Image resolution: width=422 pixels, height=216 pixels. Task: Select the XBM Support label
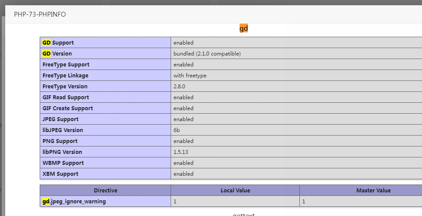(60, 174)
